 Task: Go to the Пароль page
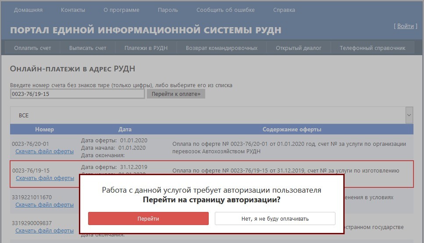167,10
